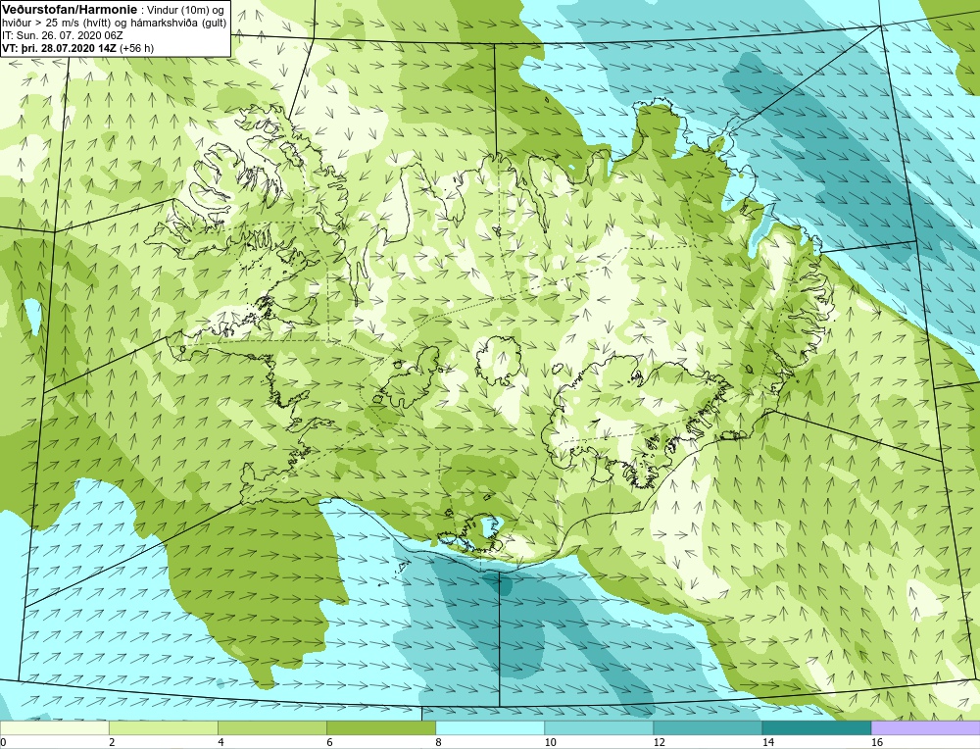
Task: Click the 2–4 m/s light green swatch
Action: tap(164, 727)
